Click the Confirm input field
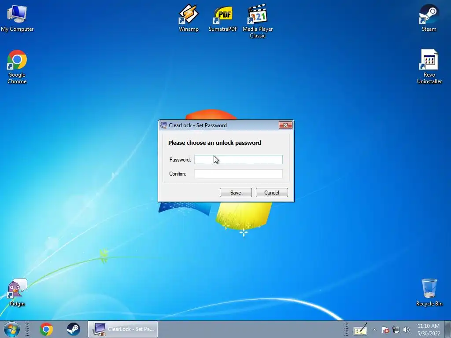 click(x=238, y=173)
